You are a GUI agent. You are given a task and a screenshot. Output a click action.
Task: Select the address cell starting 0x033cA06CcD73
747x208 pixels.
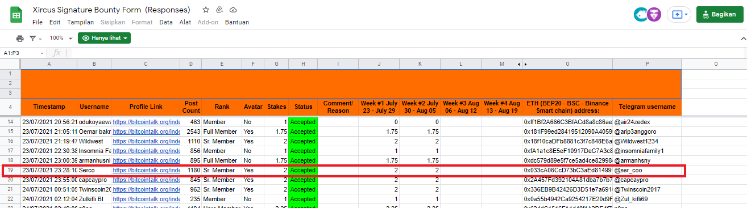pyautogui.click(x=567, y=170)
